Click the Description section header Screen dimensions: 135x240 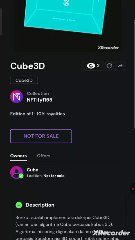[40, 205]
